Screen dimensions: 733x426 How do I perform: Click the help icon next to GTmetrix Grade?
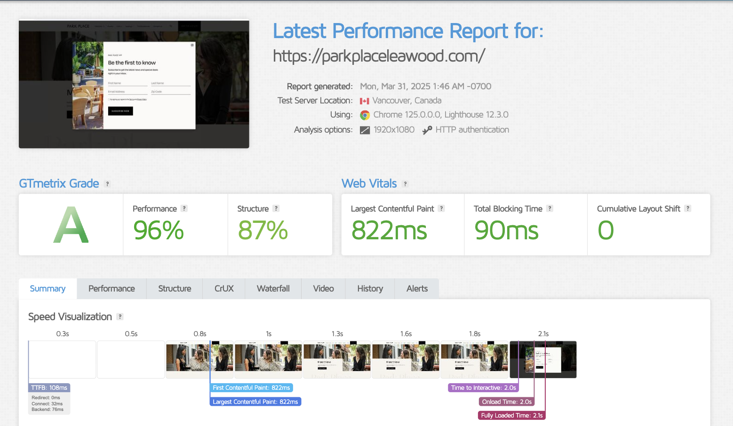click(x=107, y=184)
